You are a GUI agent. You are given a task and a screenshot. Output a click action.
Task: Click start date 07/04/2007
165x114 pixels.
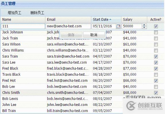point(102,93)
